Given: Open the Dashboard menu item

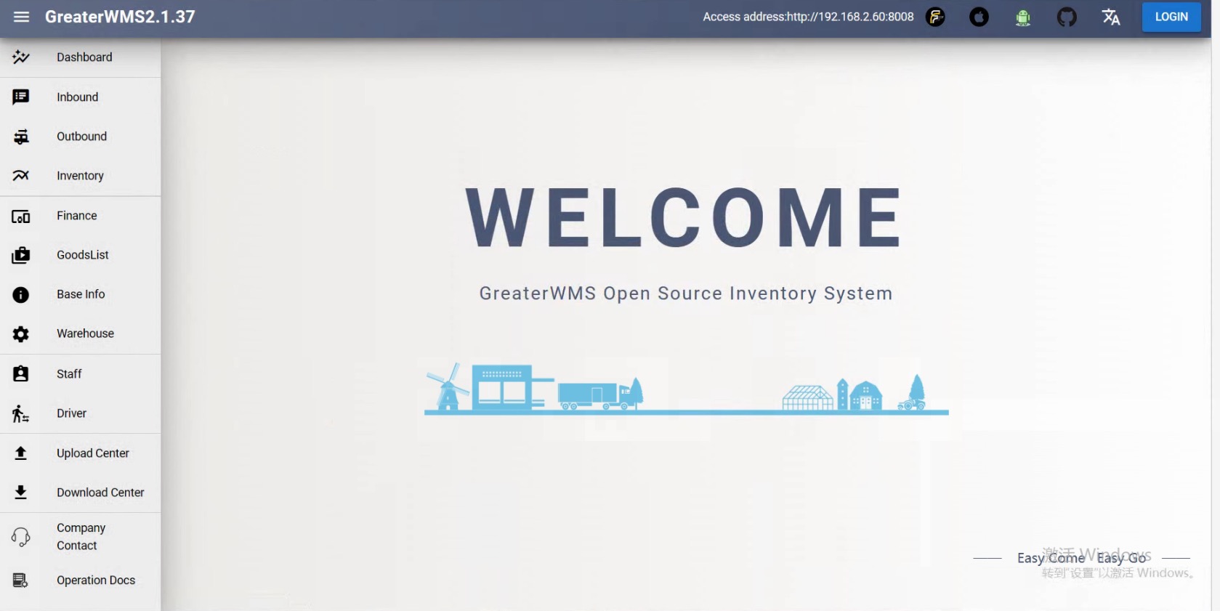Looking at the screenshot, I should tap(81, 57).
